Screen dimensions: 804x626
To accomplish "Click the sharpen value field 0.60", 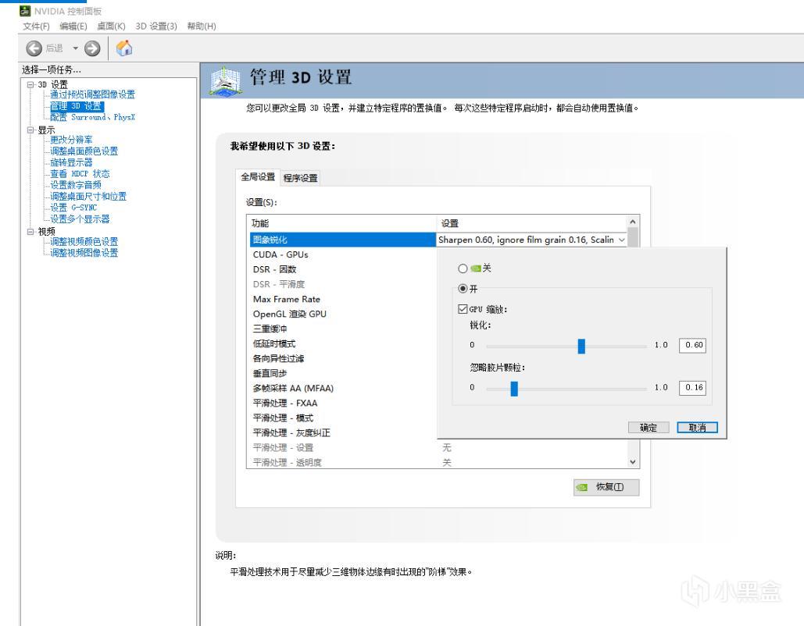I will point(693,345).
